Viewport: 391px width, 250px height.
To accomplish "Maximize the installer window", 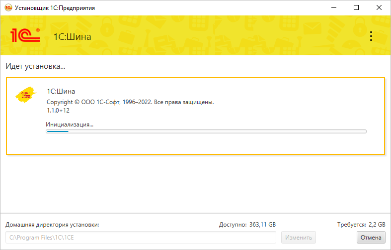I will tap(356, 8).
